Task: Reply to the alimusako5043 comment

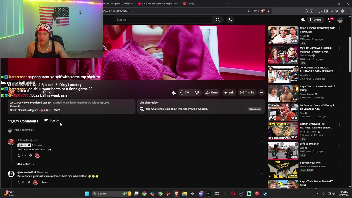Action: pyautogui.click(x=45, y=182)
